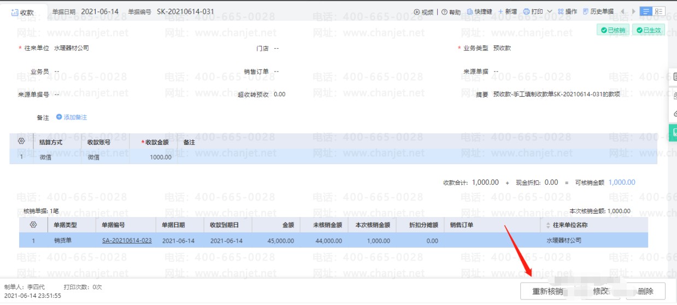
Task: Click the 来源单据 field value
Action: (496, 71)
